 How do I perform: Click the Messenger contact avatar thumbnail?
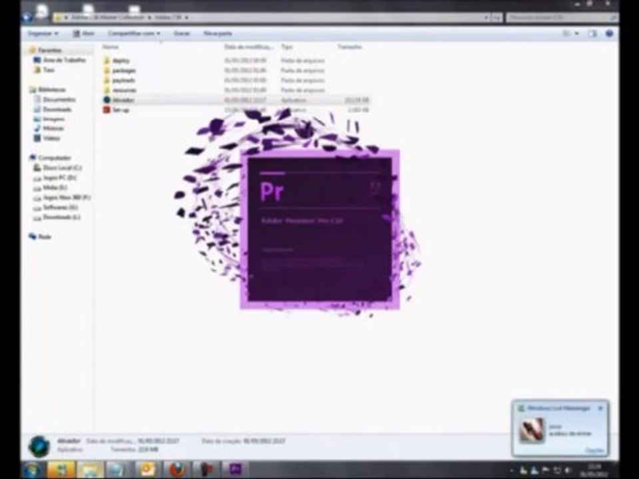(531, 430)
